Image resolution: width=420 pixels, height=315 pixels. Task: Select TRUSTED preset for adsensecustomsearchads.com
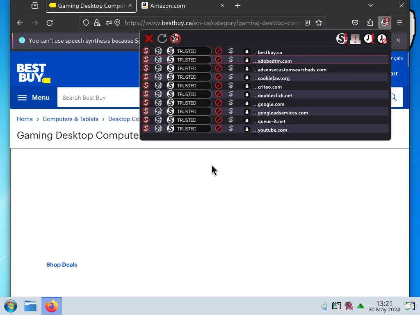(188, 68)
